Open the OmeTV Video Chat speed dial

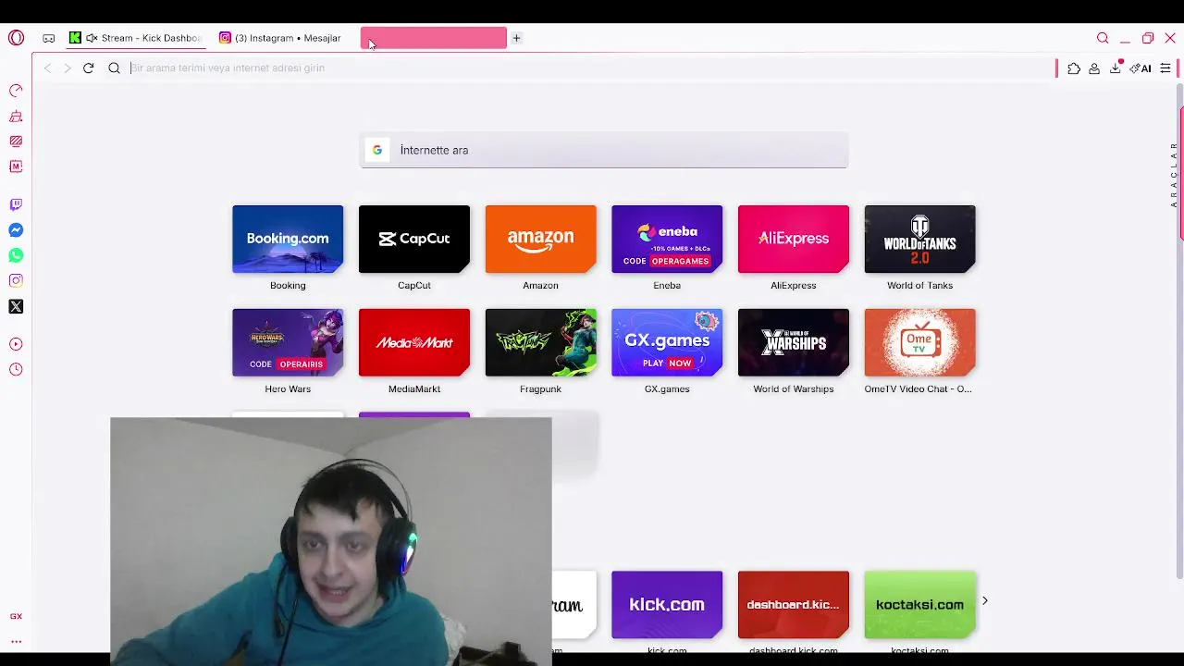coord(920,342)
